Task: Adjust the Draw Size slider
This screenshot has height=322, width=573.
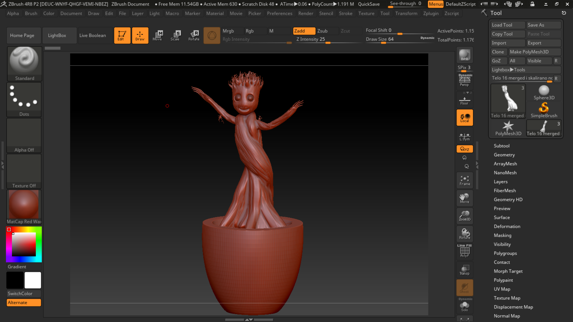Action: pos(399,39)
